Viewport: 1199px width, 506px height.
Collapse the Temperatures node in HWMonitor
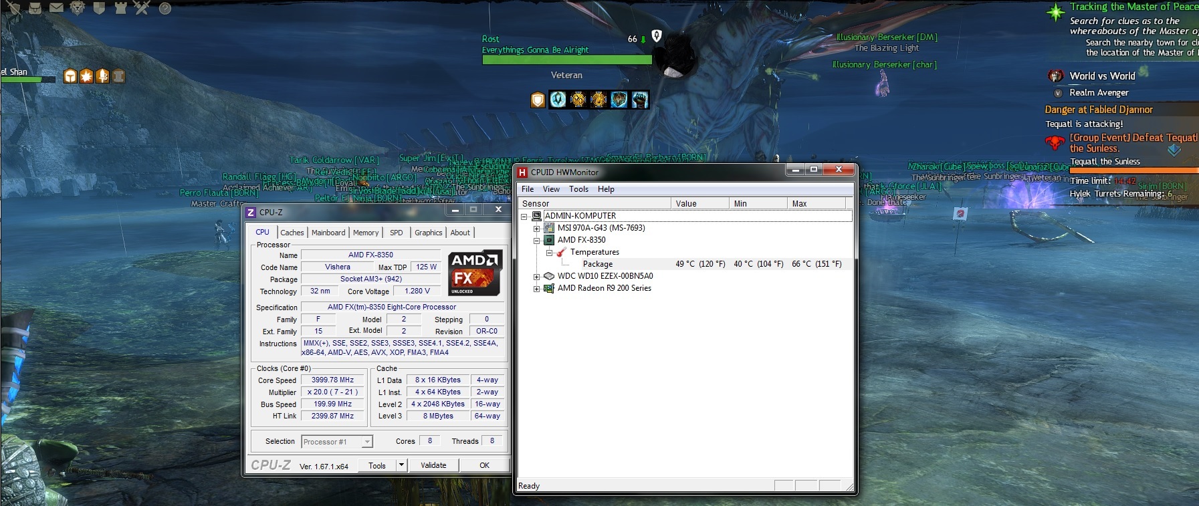point(549,253)
